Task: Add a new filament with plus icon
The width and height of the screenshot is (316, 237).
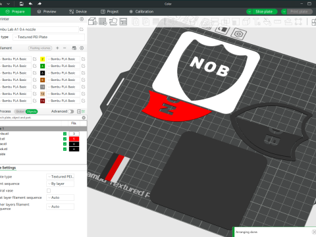Action: click(57, 48)
